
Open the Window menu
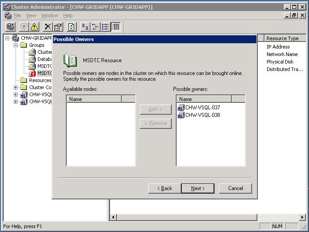tap(49, 15)
